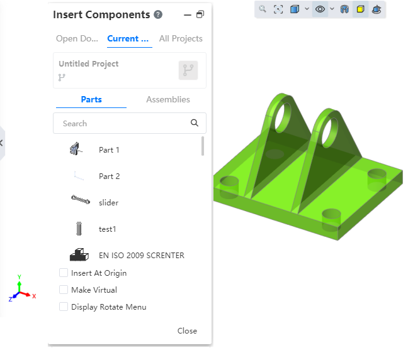Image resolution: width=408 pixels, height=353 pixels.
Task: Click the yellow cube display icon
Action: pyautogui.click(x=360, y=9)
